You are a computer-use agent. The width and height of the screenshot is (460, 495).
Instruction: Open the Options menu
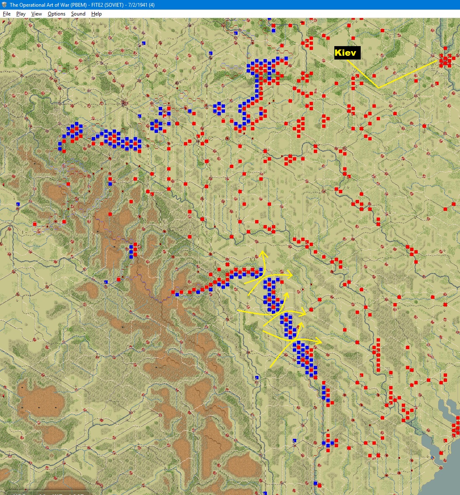point(57,14)
